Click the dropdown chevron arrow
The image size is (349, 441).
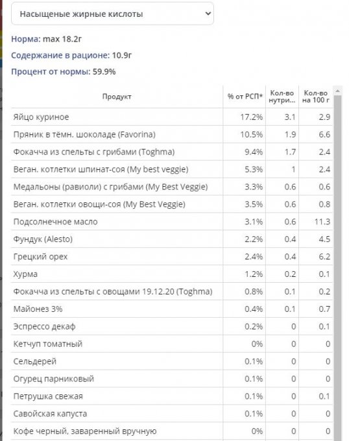(208, 14)
